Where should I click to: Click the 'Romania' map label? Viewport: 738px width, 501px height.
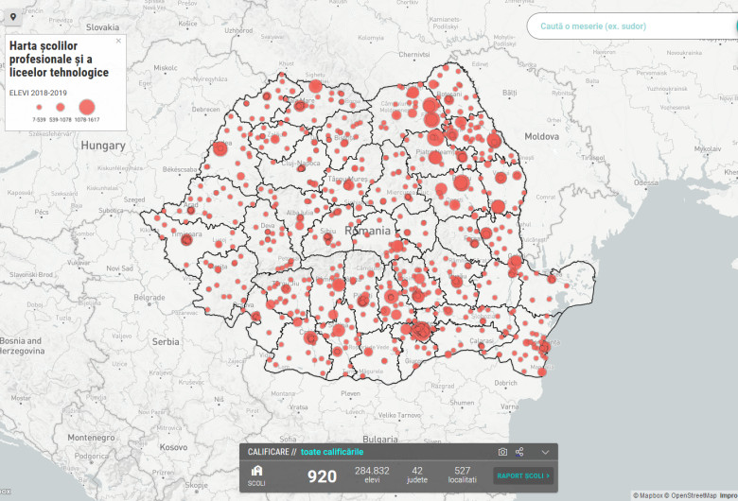pyautogui.click(x=368, y=231)
